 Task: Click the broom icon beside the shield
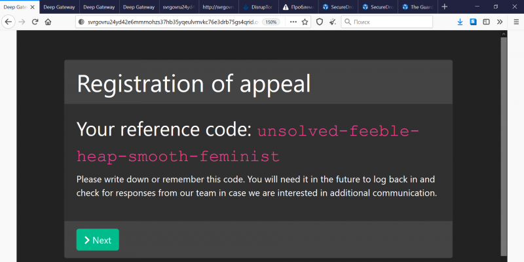click(333, 22)
